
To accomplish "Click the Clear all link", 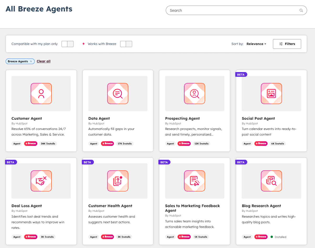I will 43,61.
